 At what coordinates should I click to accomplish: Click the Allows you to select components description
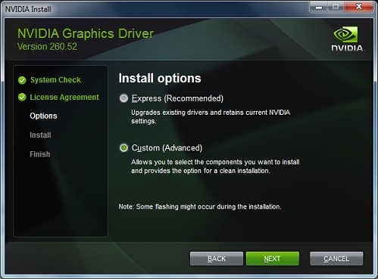coord(215,166)
